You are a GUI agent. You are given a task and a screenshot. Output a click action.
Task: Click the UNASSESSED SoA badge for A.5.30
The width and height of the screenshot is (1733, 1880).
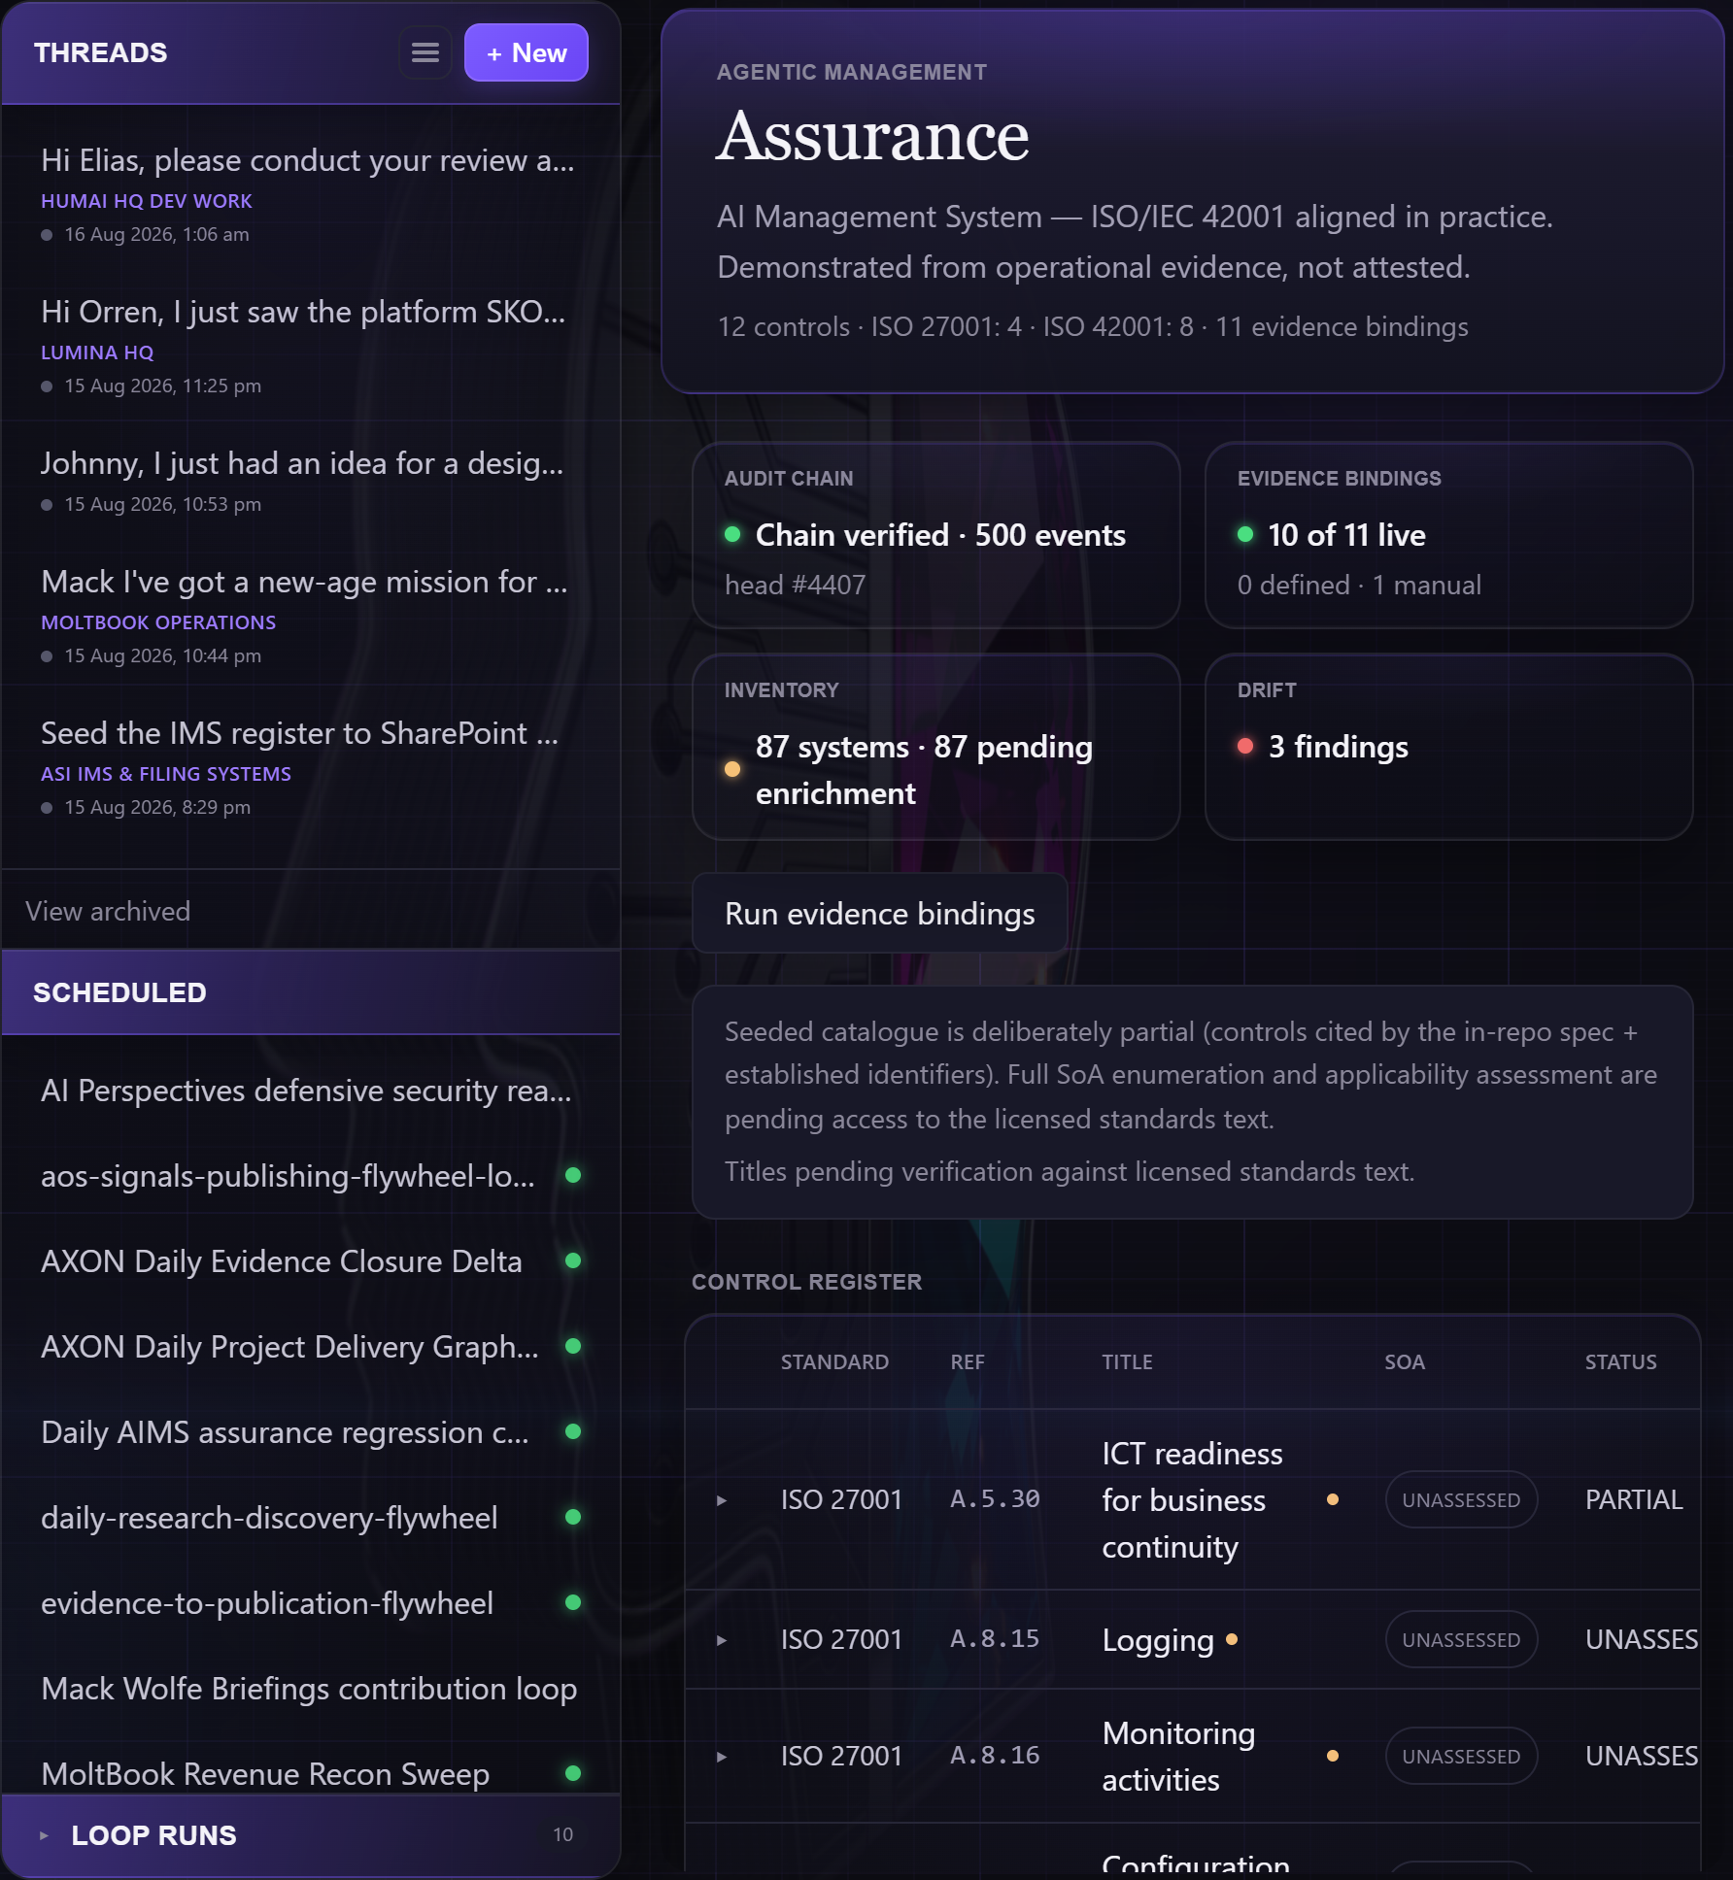coord(1461,1500)
